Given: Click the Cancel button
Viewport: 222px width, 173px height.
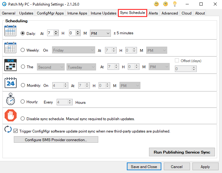Looking at the screenshot, I should click(x=177, y=167).
